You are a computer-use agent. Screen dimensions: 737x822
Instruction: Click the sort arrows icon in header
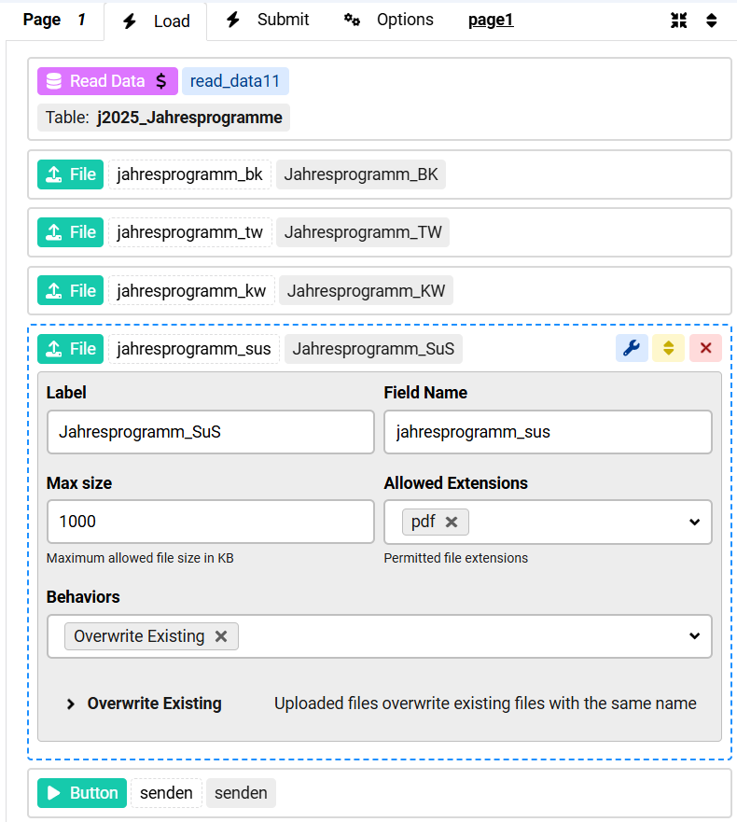pyautogui.click(x=711, y=21)
